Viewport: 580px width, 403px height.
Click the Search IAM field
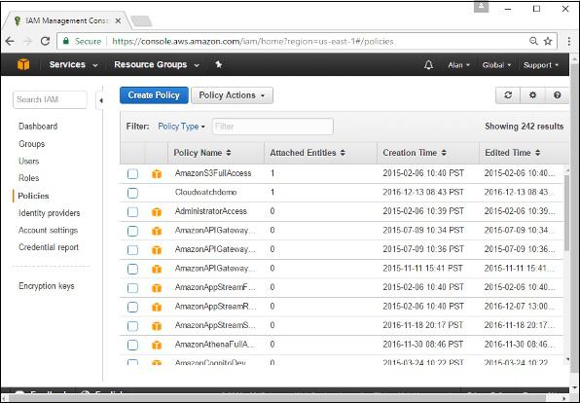pos(50,99)
